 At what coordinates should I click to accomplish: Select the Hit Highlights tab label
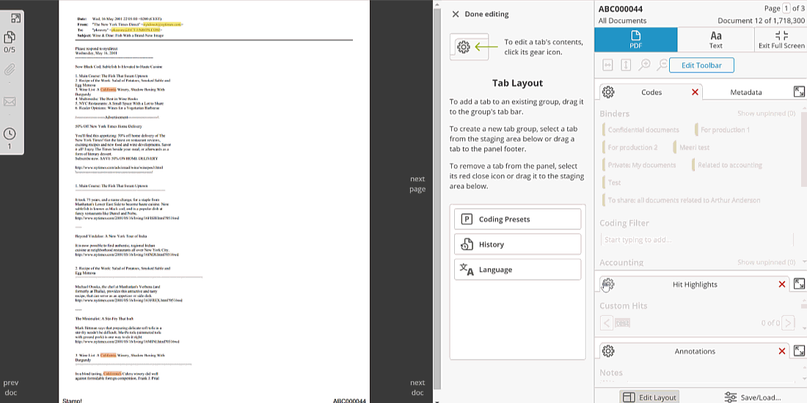[695, 284]
